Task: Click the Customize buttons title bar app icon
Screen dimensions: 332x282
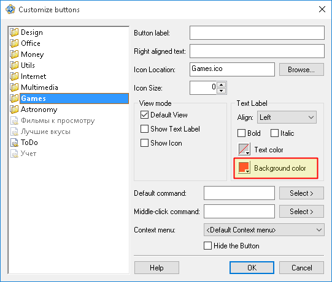Action: [10, 10]
